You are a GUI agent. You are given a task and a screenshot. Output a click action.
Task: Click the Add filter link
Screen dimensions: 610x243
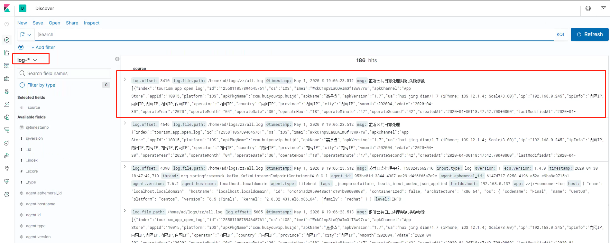pos(43,47)
